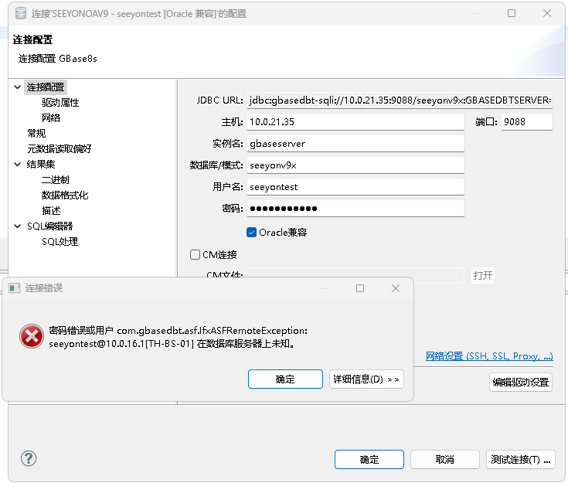Viewport: 568px width, 483px height.
Task: Open the 元数据读取偏好 page
Action: click(x=60, y=148)
